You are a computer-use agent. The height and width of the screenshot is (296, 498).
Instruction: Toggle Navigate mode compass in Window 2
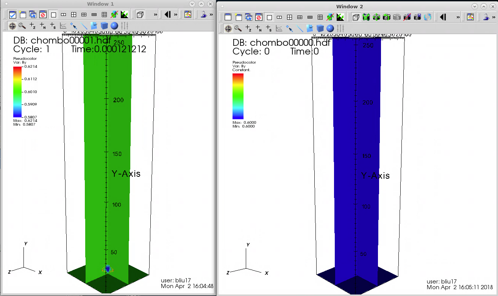(x=228, y=28)
